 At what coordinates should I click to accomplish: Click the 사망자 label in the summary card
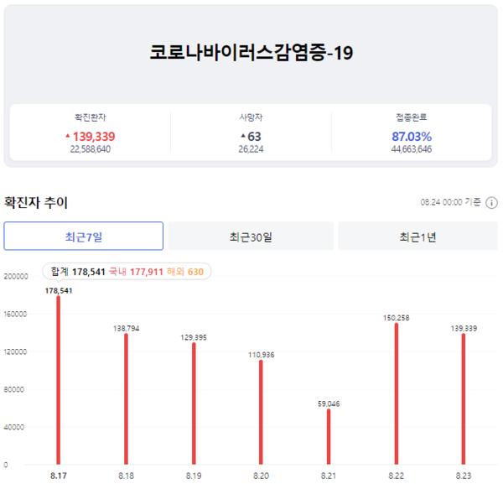coord(251,117)
